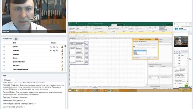Viewport: 193px width, 109px height.
Task: Click Максим's screen-share monitor icon
Action: (57, 51)
